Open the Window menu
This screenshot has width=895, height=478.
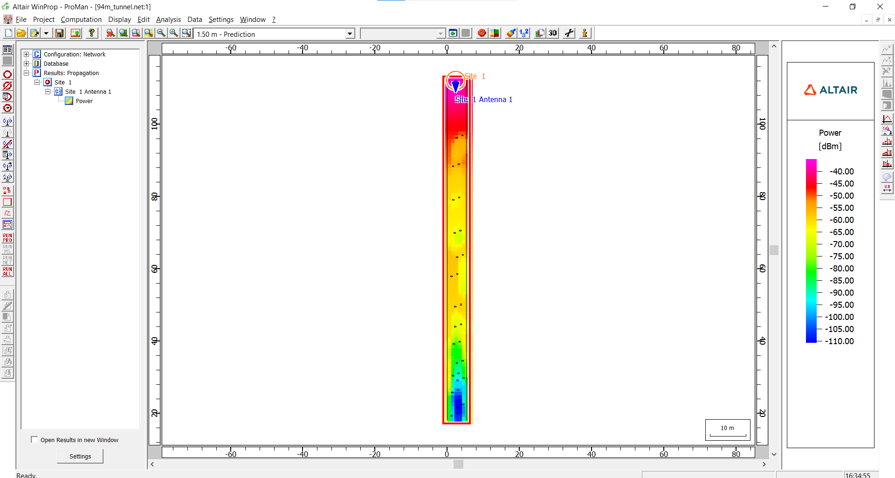(x=253, y=20)
